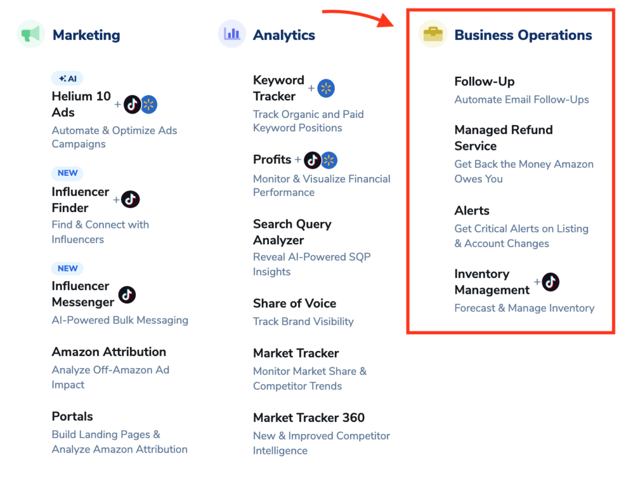Open the Portals tool
Viewport: 619px width, 495px height.
click(73, 416)
